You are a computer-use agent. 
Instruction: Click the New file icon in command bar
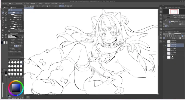(x=28, y=6)
